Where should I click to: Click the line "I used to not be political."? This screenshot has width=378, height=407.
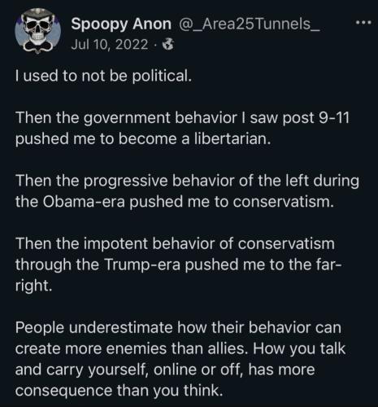point(103,76)
